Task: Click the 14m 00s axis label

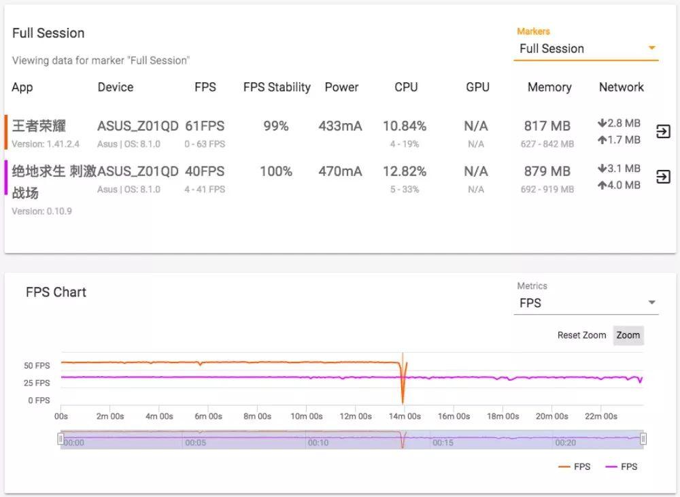Action: coord(405,416)
